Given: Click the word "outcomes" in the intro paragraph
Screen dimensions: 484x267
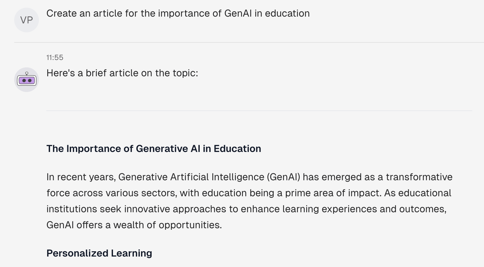Looking at the screenshot, I should (422, 209).
